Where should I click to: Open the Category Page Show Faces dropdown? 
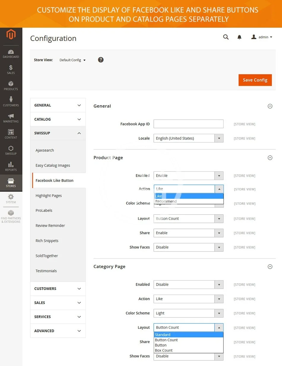coord(188,356)
